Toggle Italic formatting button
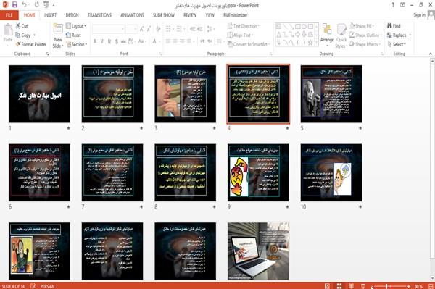Screen dimensions: 435x289 click(x=102, y=41)
